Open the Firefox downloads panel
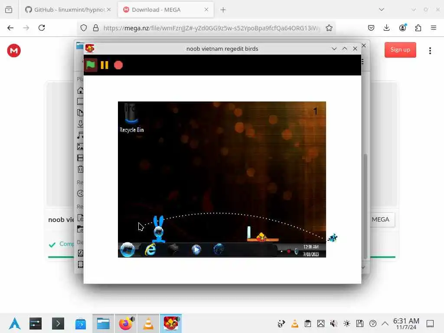444x333 pixels. [386, 28]
